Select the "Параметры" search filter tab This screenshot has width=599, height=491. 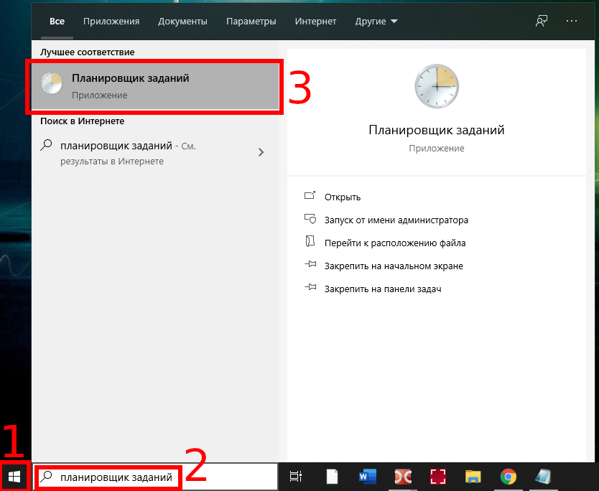251,22
